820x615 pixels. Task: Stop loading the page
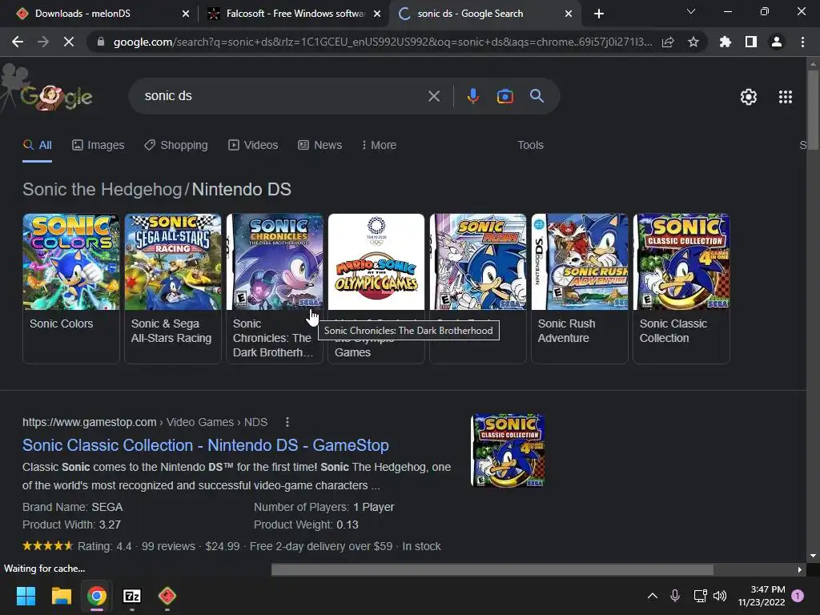coord(69,42)
